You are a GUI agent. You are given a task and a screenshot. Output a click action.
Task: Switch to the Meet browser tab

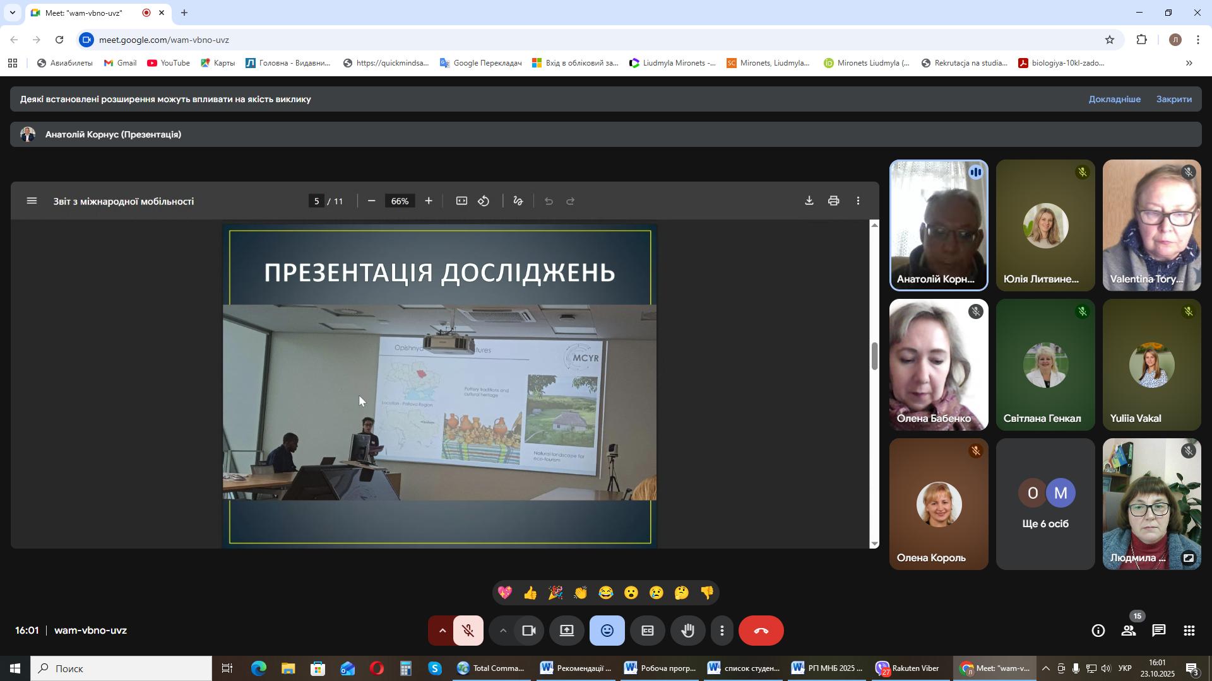pyautogui.click(x=85, y=13)
